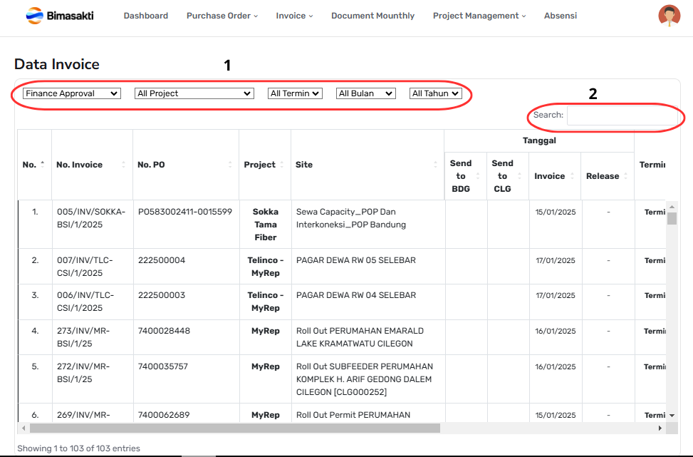Sort table by No. column arrows
The image size is (693, 457).
click(x=42, y=165)
